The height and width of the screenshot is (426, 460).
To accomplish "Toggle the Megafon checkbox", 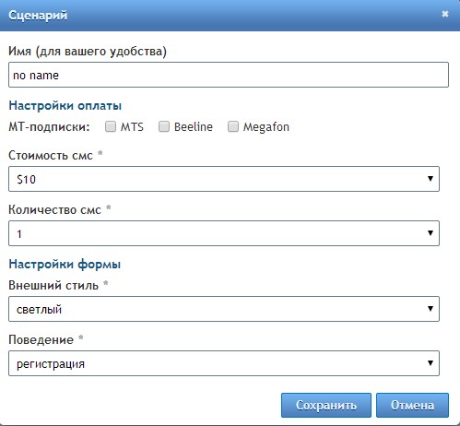I will [x=233, y=126].
